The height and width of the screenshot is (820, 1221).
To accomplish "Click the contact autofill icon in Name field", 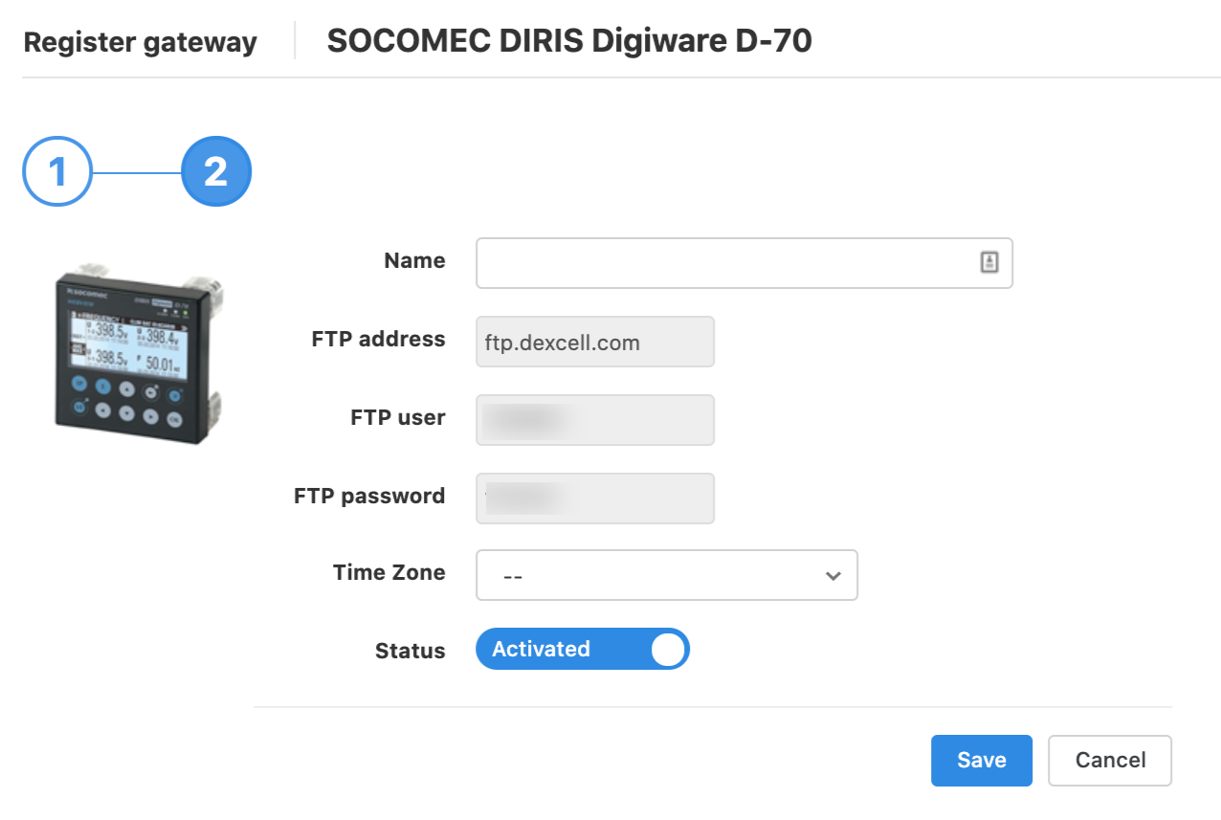I will 989,262.
